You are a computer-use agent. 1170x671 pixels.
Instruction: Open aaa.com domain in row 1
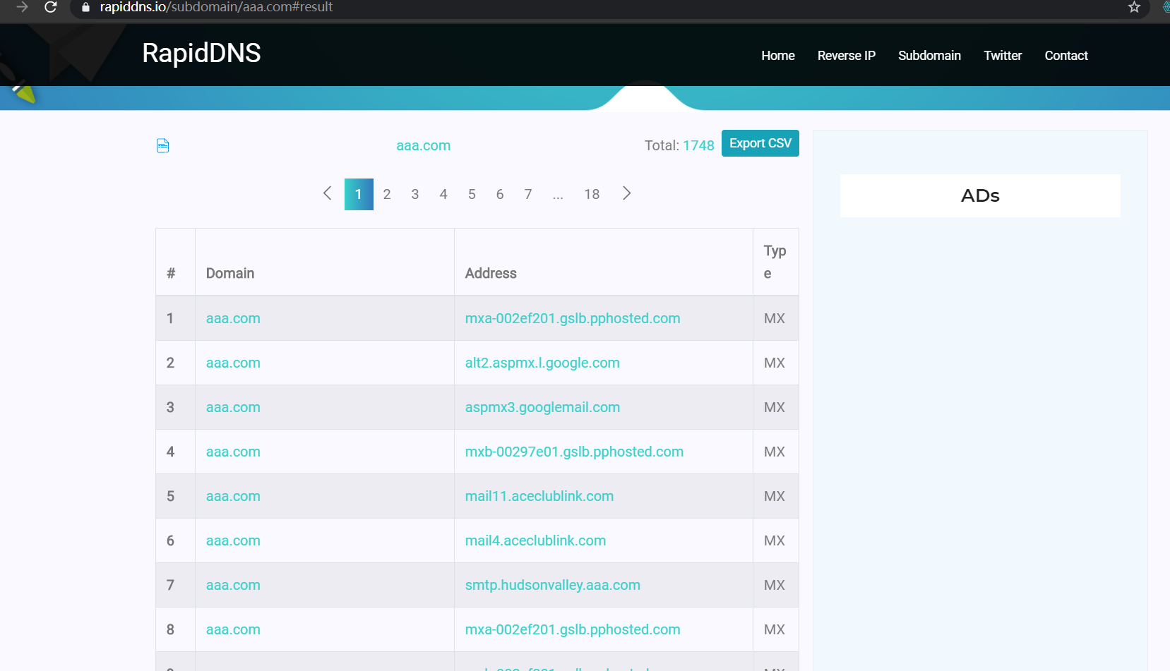233,318
